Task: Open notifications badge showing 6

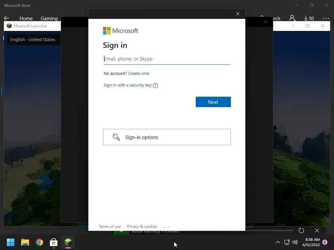Action: 325,242
